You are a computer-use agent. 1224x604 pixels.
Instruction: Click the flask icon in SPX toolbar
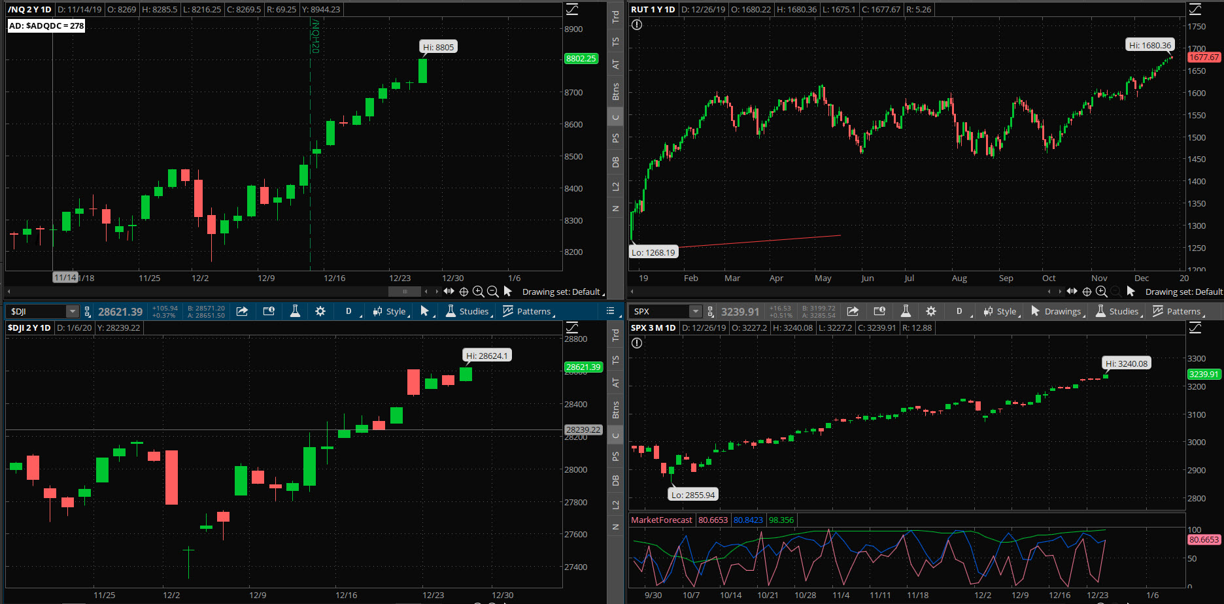point(906,311)
